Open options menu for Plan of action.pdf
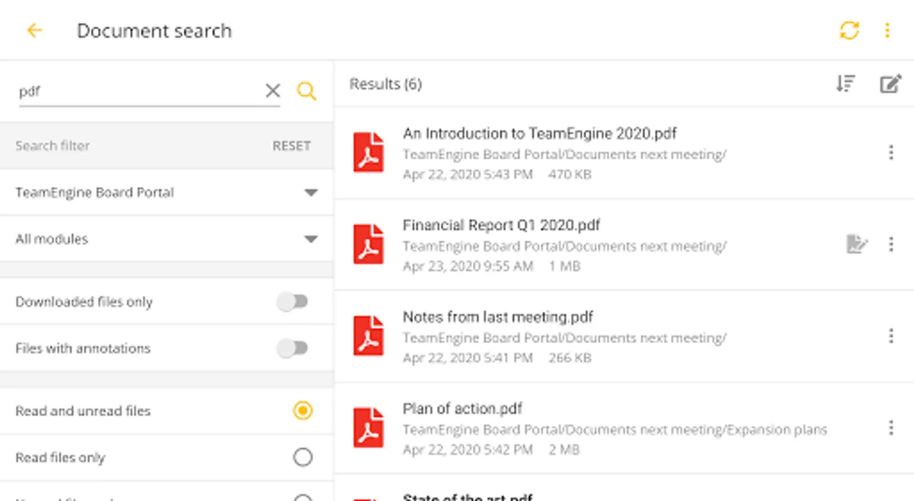 pos(891,428)
